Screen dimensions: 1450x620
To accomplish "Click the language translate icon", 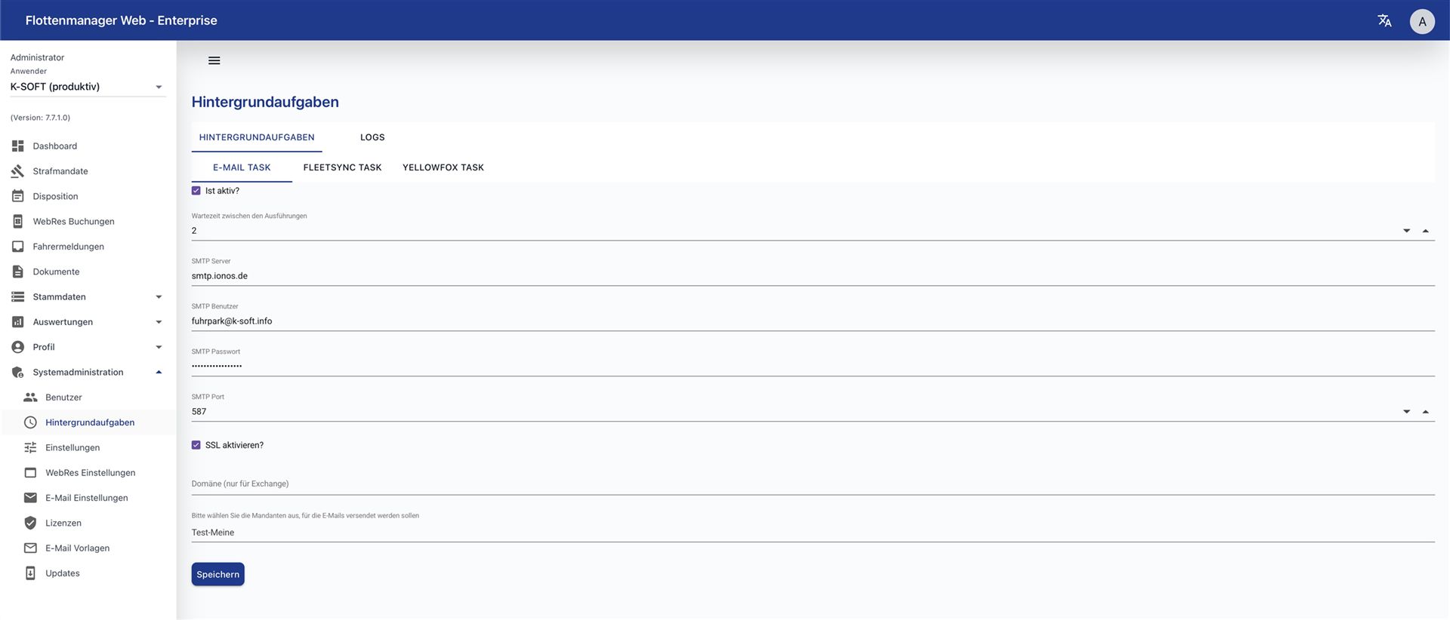I will click(1384, 20).
